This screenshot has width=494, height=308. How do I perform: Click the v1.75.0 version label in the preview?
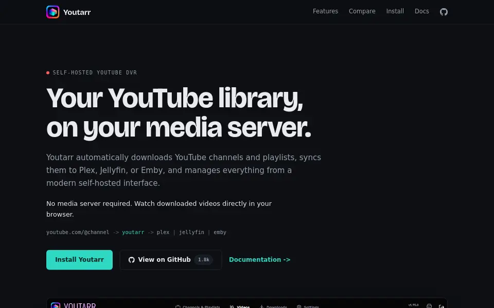tap(413, 305)
